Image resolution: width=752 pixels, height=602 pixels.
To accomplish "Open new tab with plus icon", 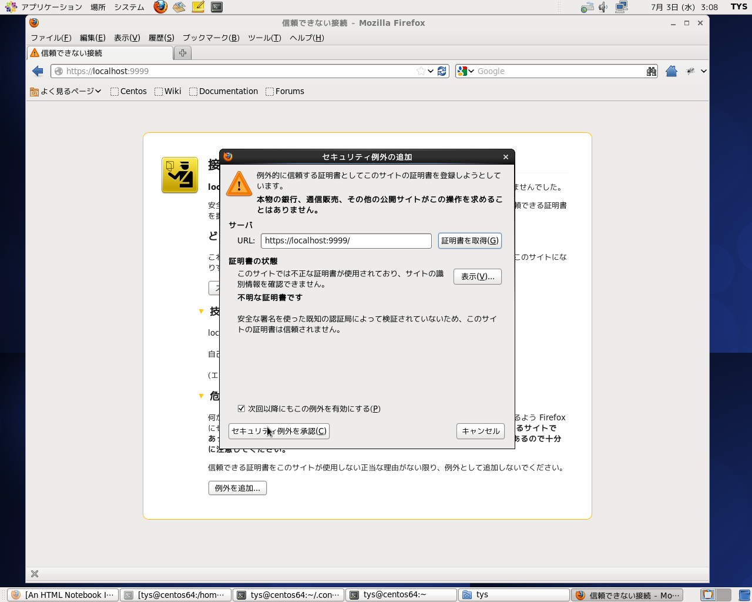I will 183,53.
